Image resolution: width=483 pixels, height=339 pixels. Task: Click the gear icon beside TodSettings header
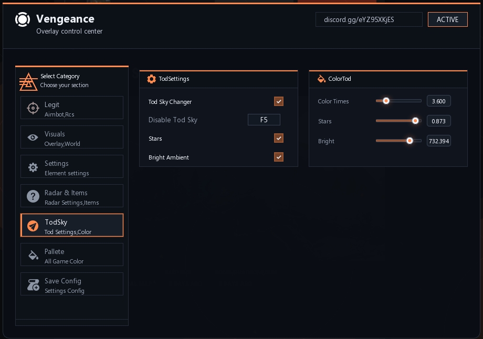point(151,79)
